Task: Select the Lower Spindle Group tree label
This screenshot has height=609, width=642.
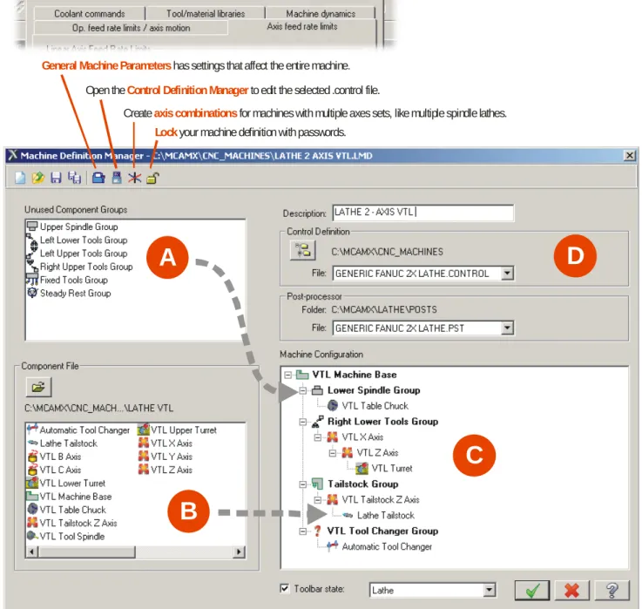Action: (x=374, y=390)
